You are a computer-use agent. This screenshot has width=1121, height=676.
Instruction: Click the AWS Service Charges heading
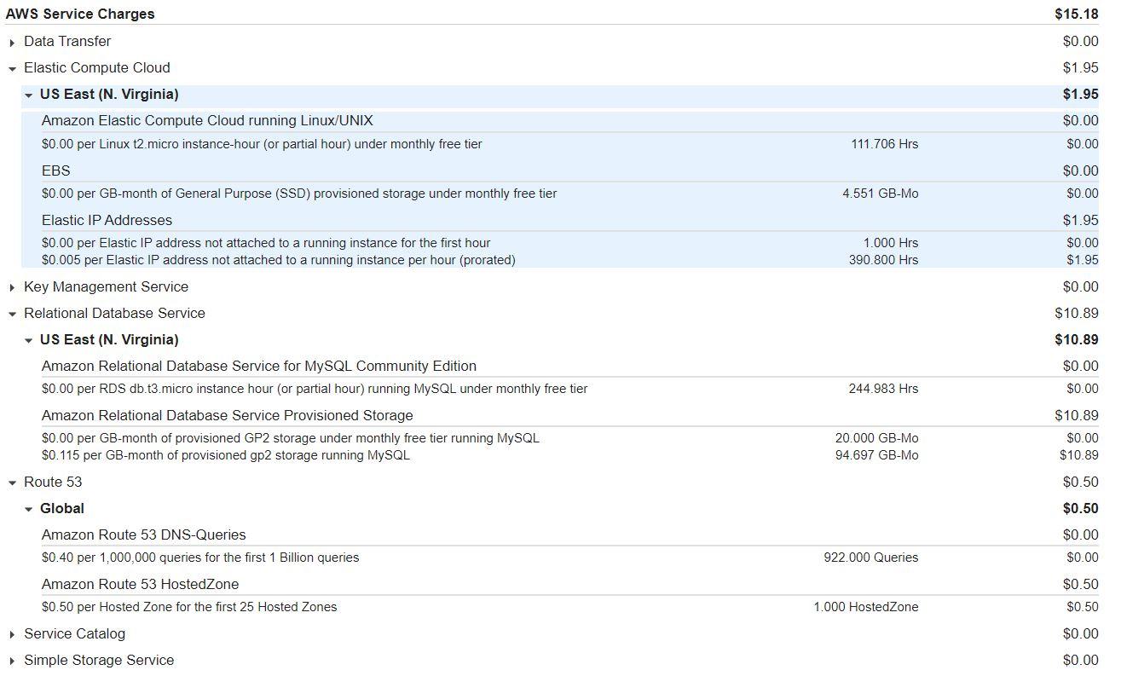coord(80,14)
